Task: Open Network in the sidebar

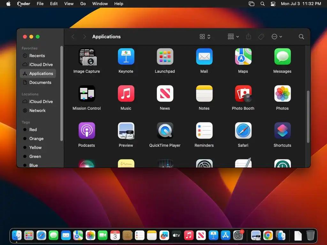Action: (38, 111)
